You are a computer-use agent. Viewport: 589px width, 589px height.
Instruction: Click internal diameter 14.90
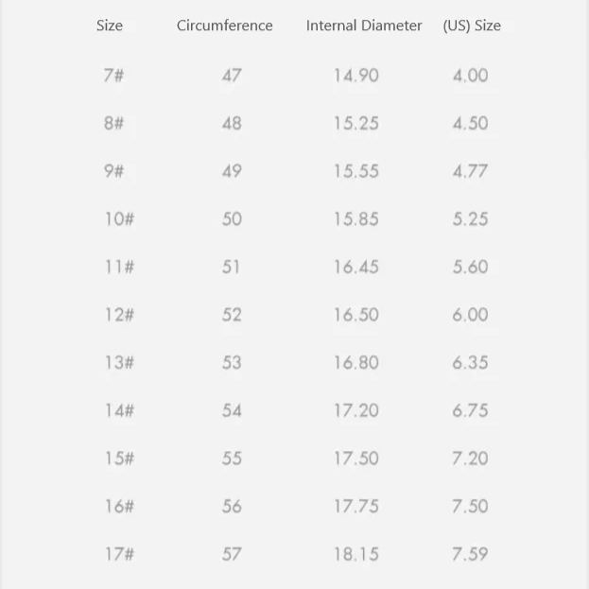click(x=355, y=75)
